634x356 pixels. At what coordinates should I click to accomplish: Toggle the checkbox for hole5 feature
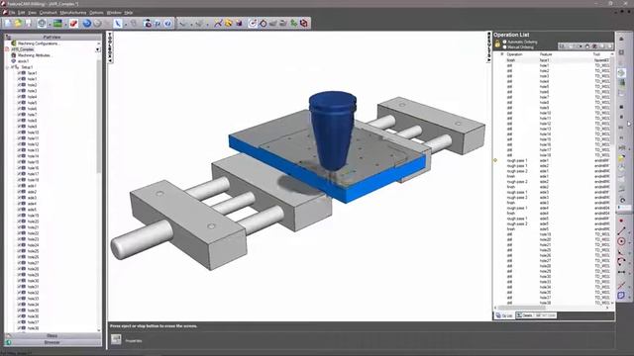coord(19,103)
